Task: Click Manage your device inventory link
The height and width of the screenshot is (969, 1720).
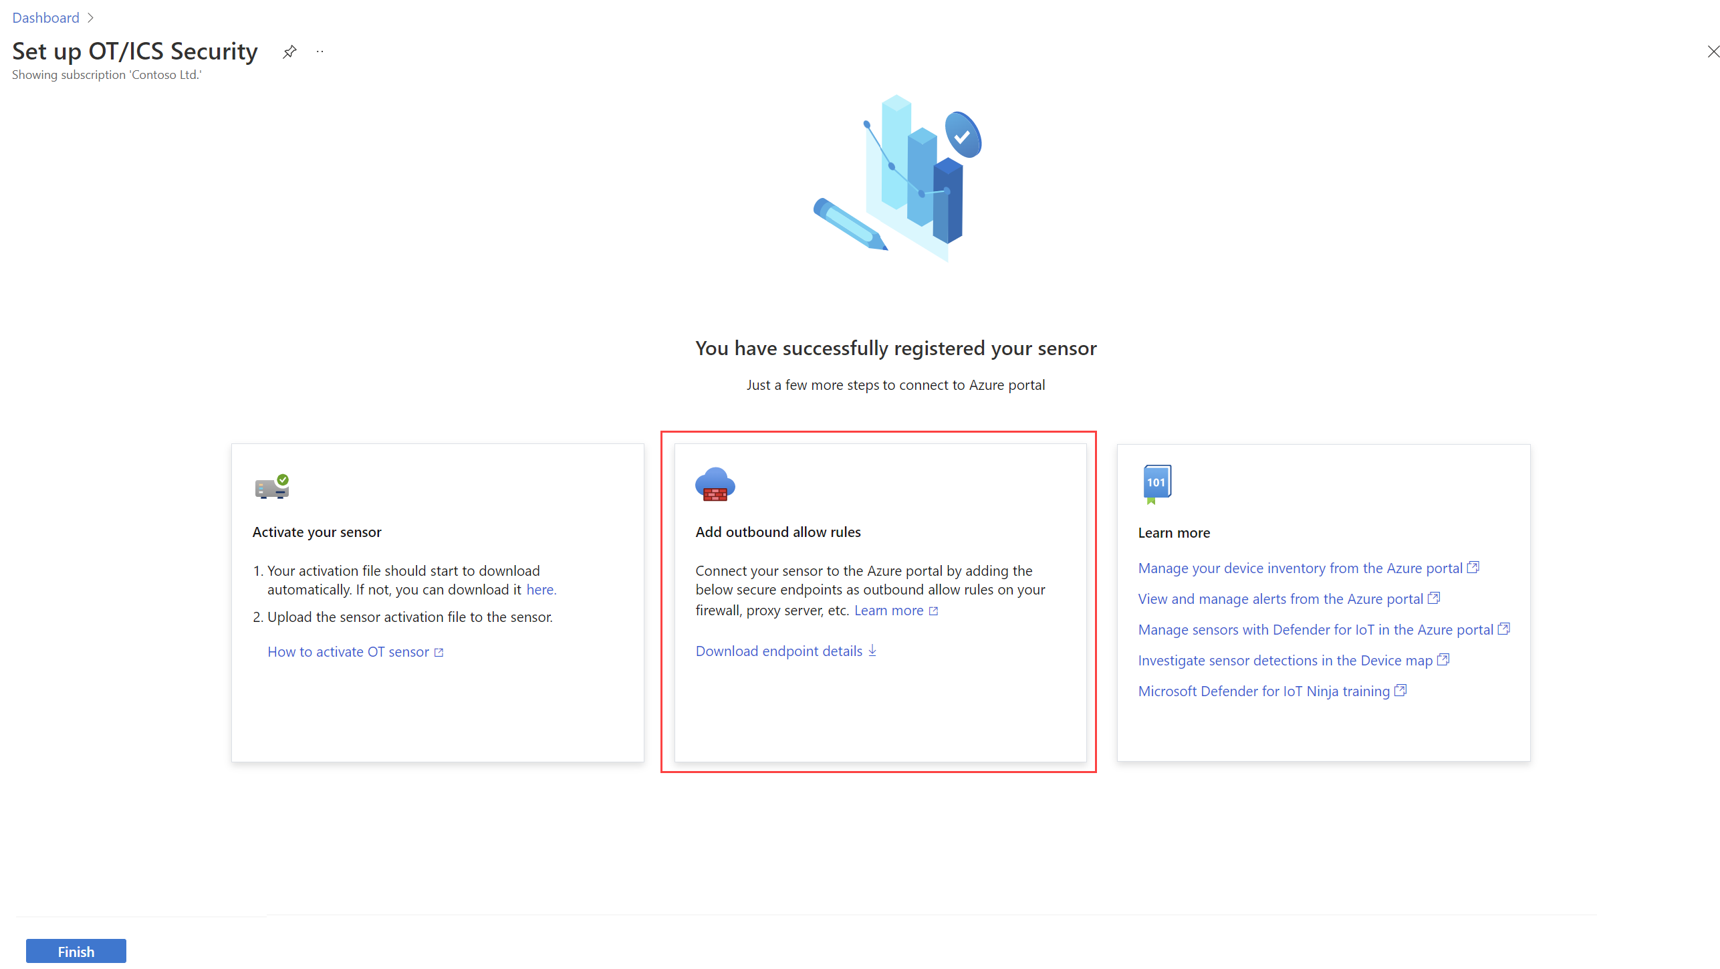Action: [1297, 567]
